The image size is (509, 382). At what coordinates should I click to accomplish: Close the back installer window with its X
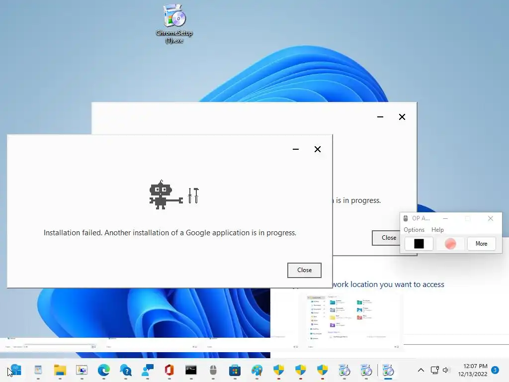coord(402,117)
